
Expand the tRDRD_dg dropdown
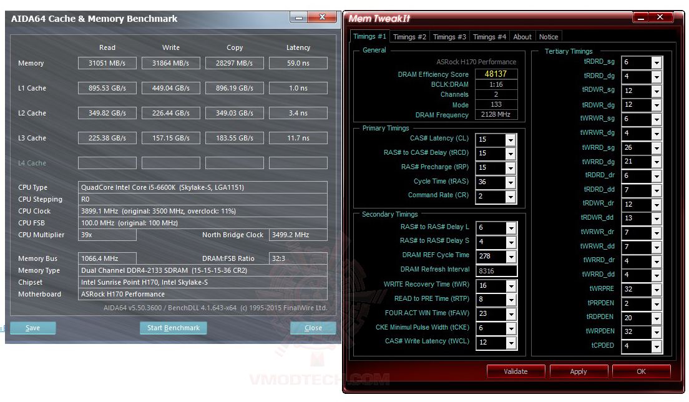(657, 77)
